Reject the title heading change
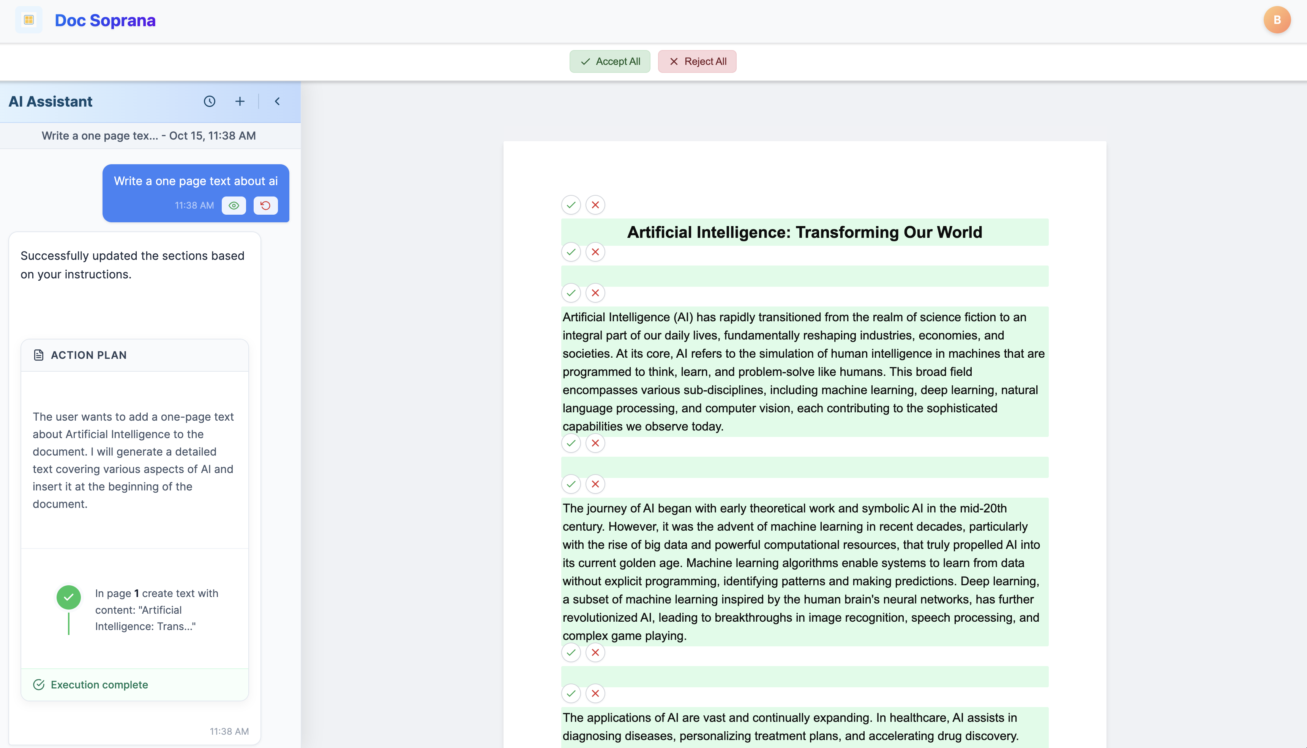Image resolution: width=1307 pixels, height=748 pixels. click(x=595, y=205)
